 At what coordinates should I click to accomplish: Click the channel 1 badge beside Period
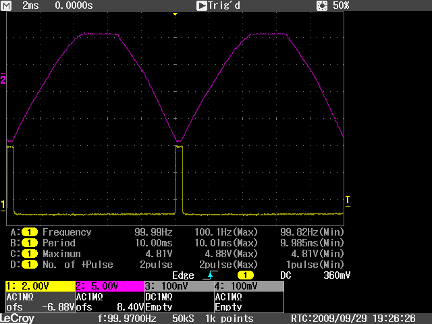point(30,243)
